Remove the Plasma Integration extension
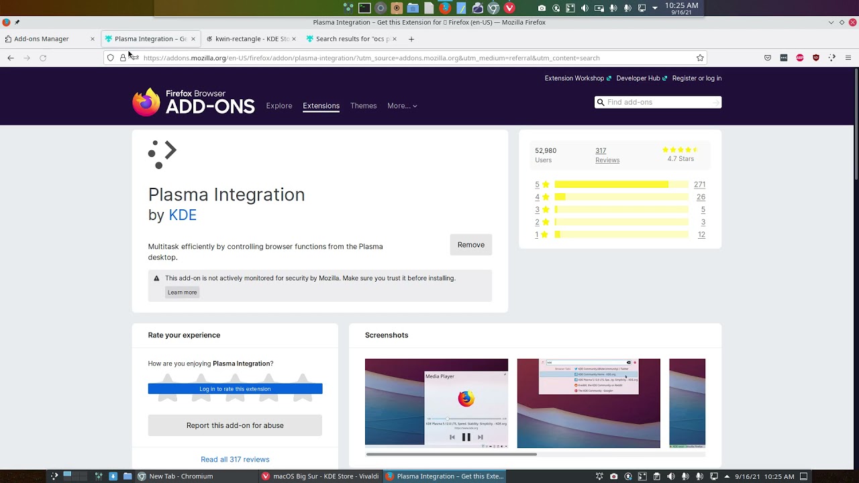Image resolution: width=859 pixels, height=483 pixels. (471, 245)
